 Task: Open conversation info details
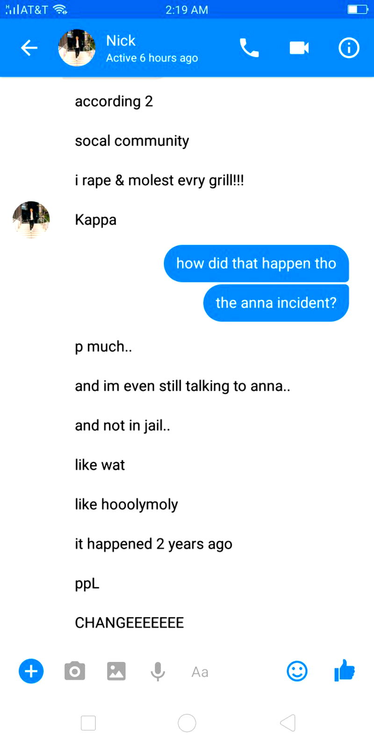tap(349, 48)
